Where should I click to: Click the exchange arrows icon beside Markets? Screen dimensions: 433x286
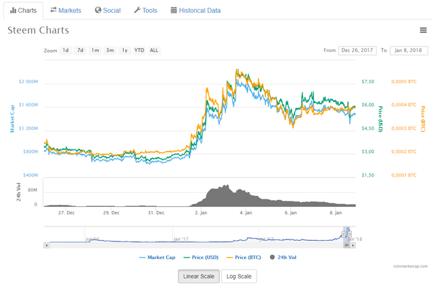click(x=53, y=10)
